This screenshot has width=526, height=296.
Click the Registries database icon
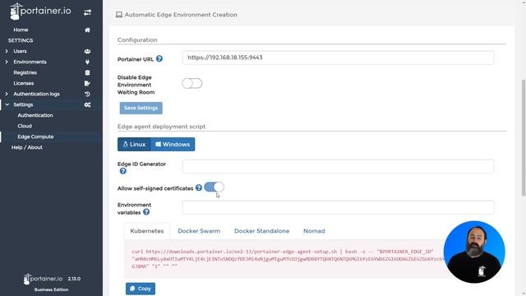tap(87, 73)
